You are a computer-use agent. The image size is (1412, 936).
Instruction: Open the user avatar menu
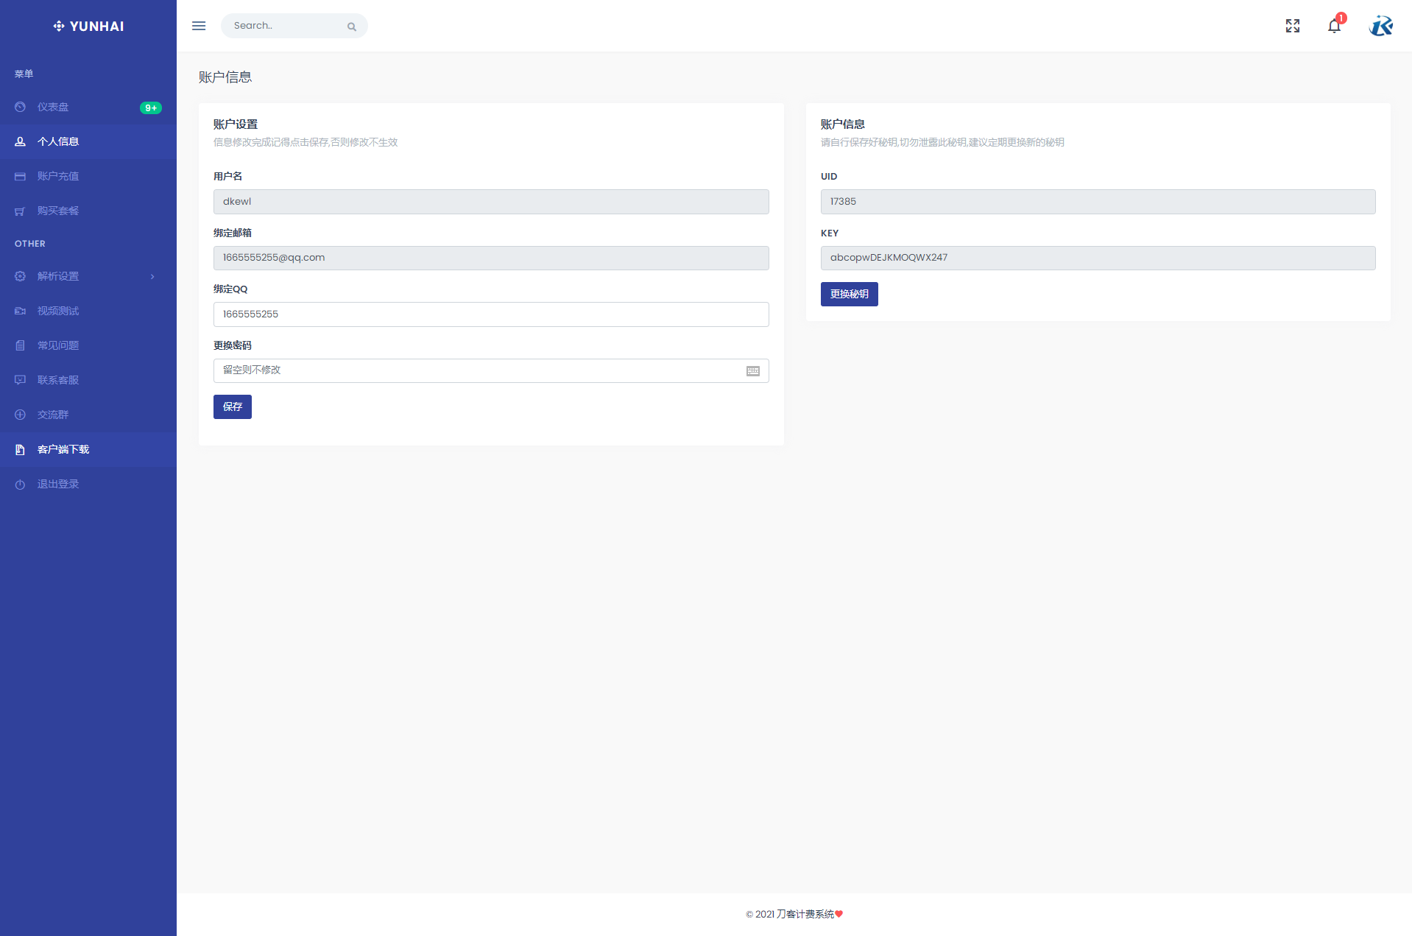(1380, 26)
